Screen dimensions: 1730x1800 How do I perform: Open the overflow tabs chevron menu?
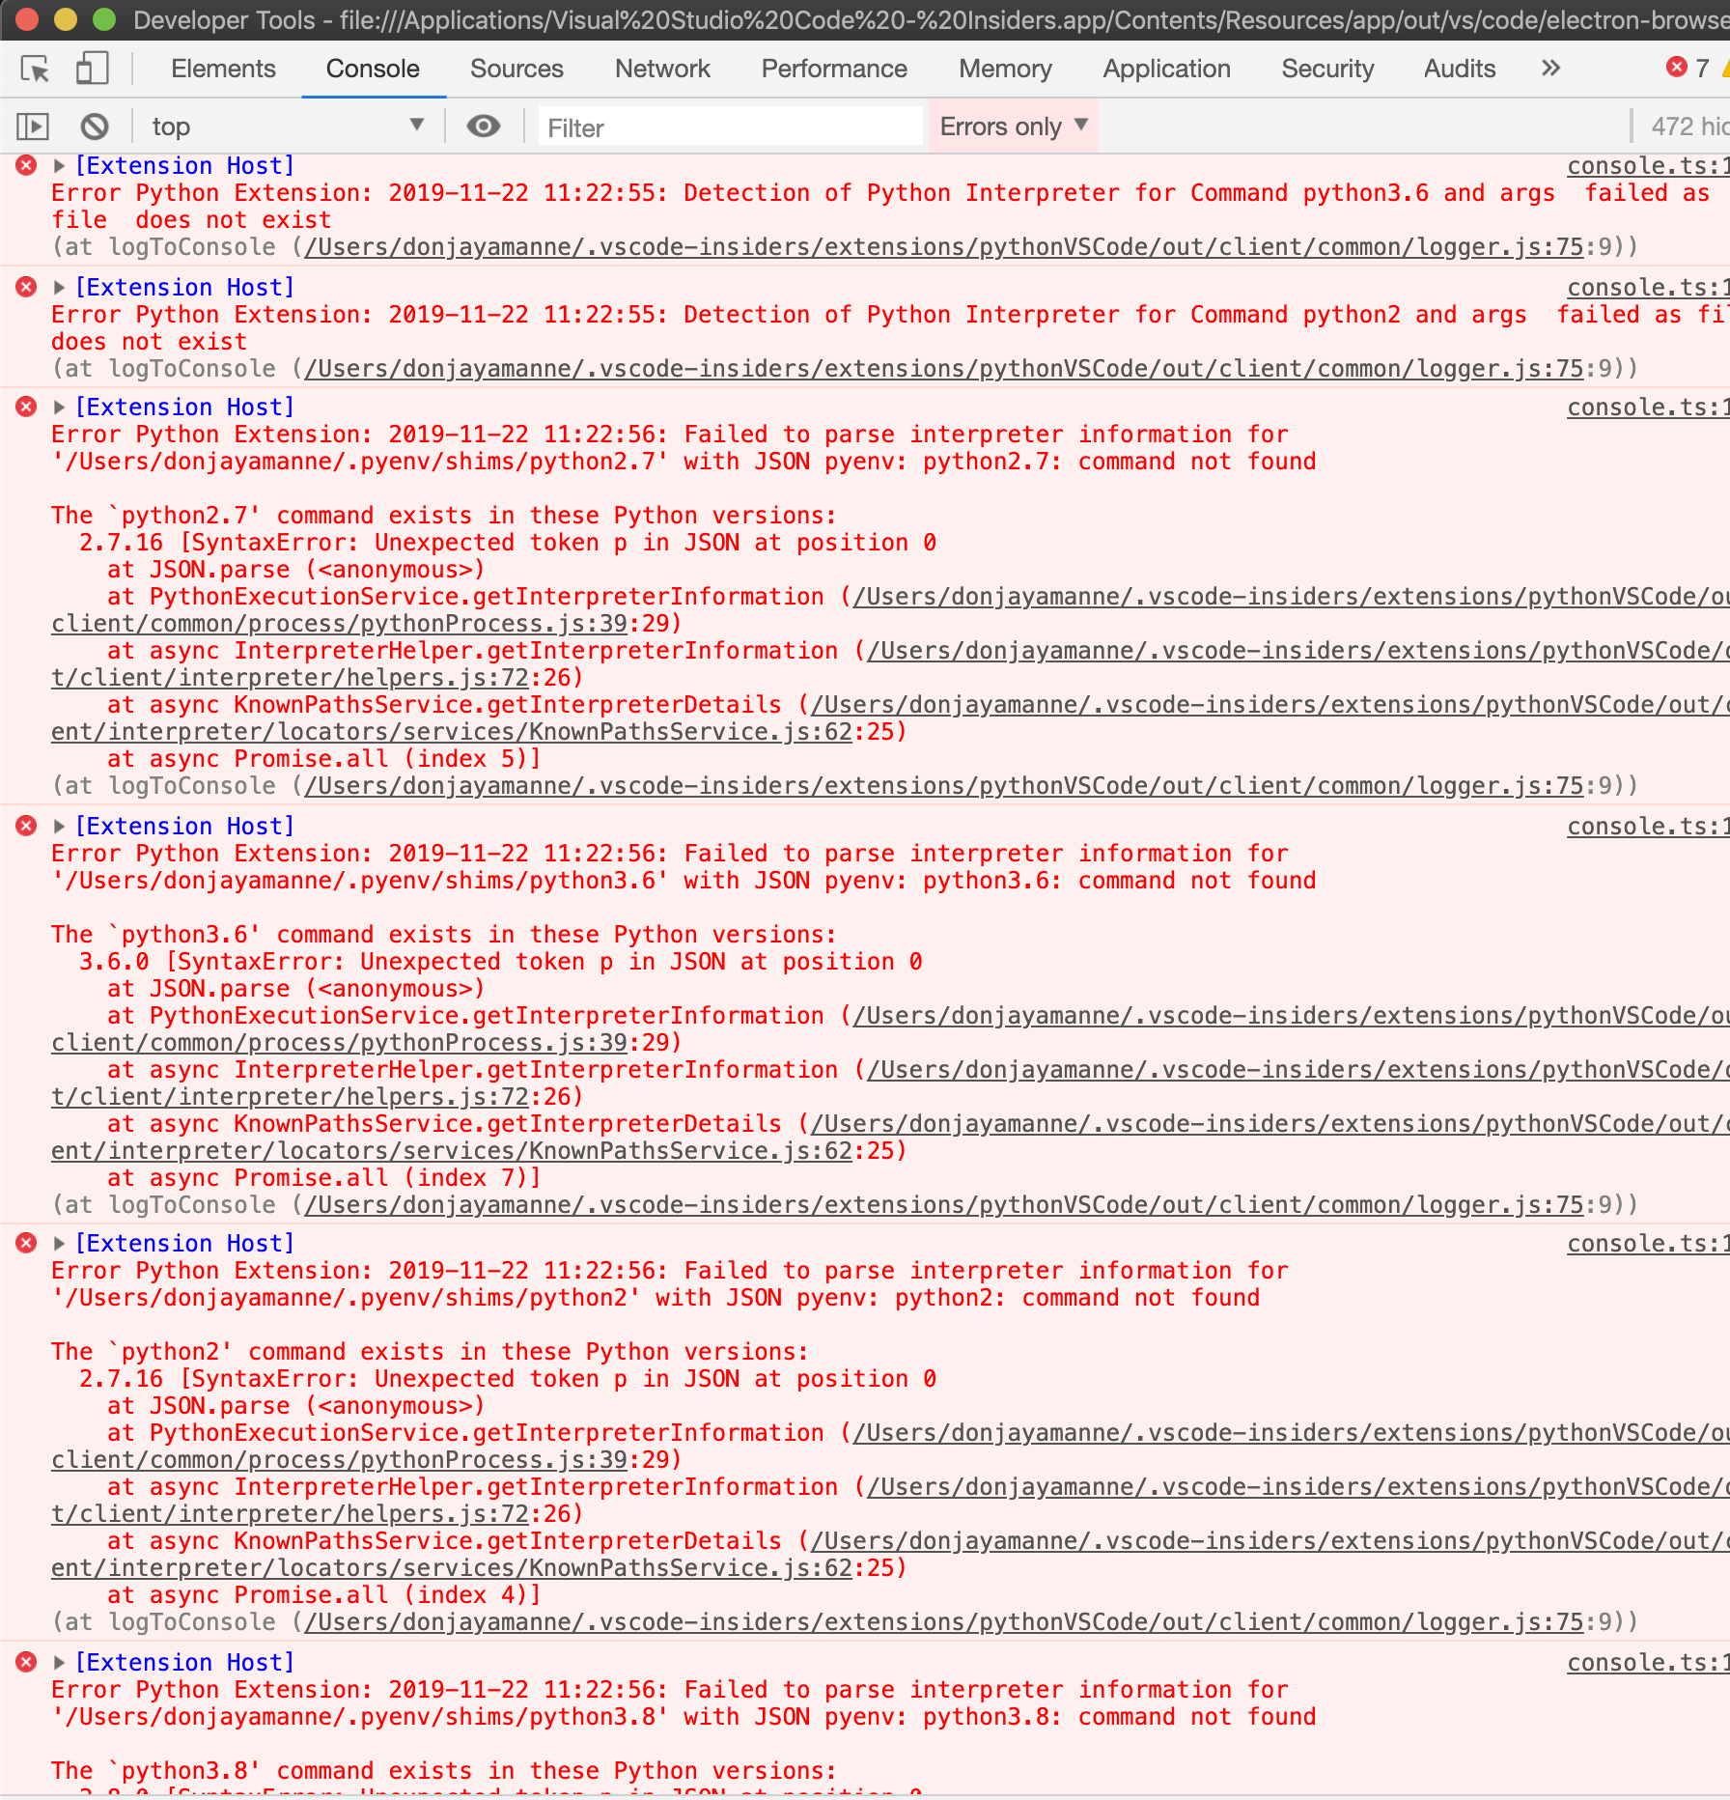1549,68
